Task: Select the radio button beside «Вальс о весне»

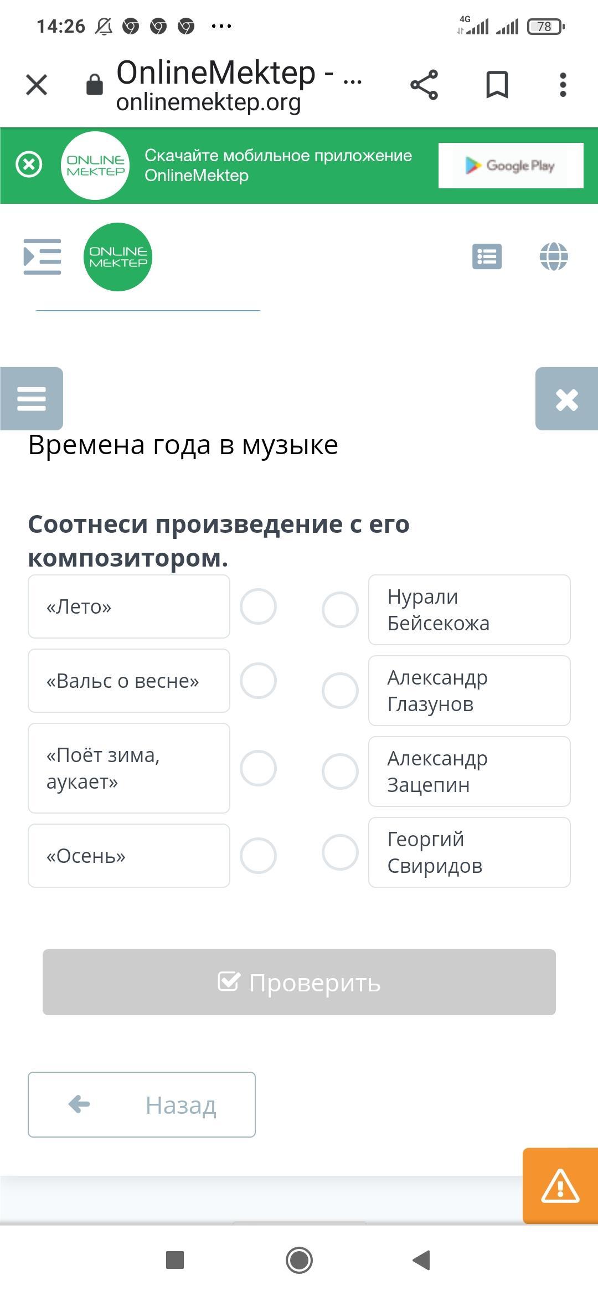Action: coord(258,681)
